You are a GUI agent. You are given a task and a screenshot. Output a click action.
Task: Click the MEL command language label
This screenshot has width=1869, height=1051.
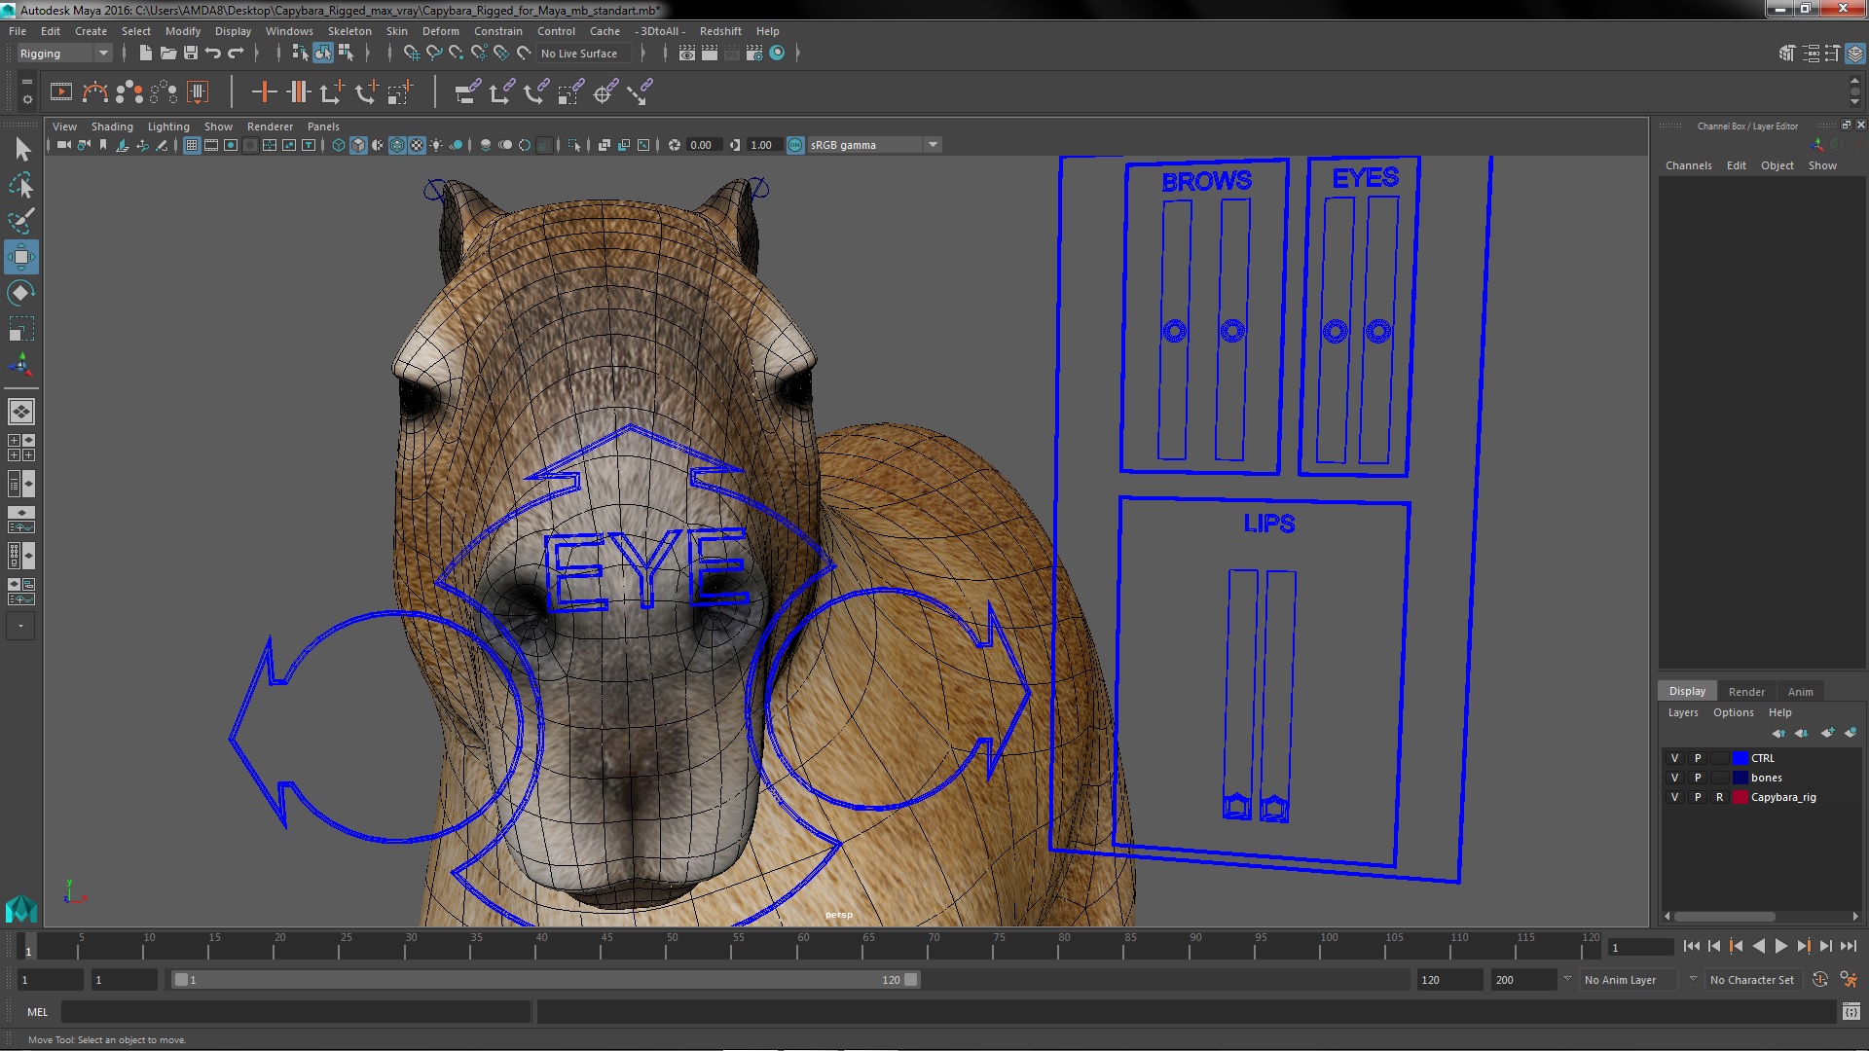pyautogui.click(x=37, y=1012)
